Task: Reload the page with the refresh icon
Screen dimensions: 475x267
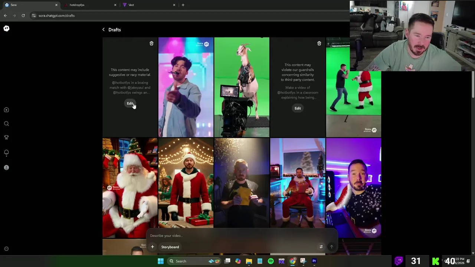Action: point(23,16)
